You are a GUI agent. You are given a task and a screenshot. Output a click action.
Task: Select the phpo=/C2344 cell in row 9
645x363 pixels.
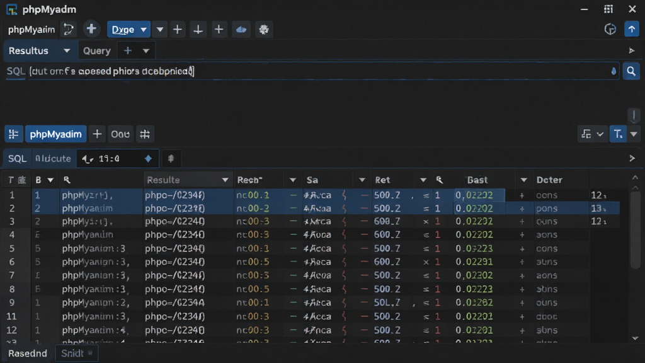tap(174, 302)
